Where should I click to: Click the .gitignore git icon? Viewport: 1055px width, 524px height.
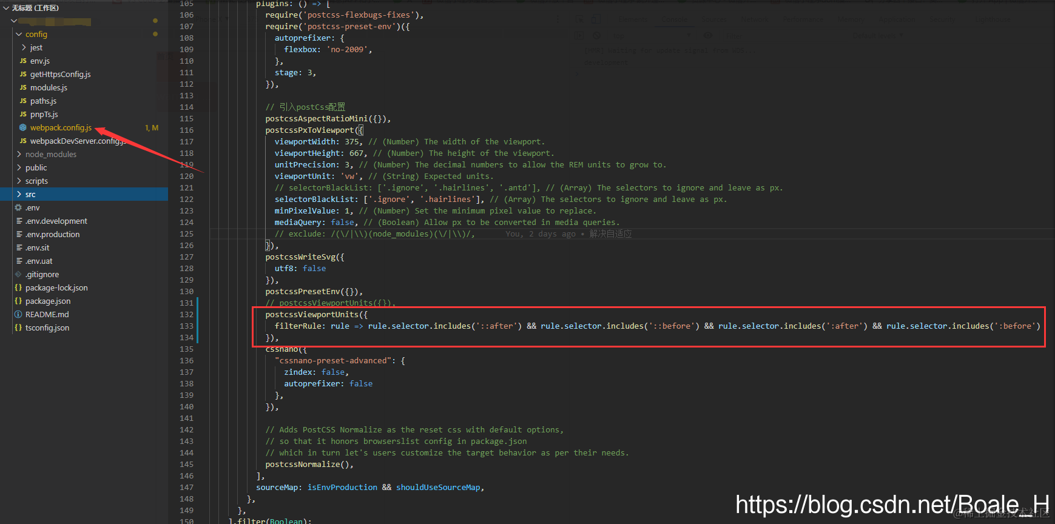click(x=18, y=274)
